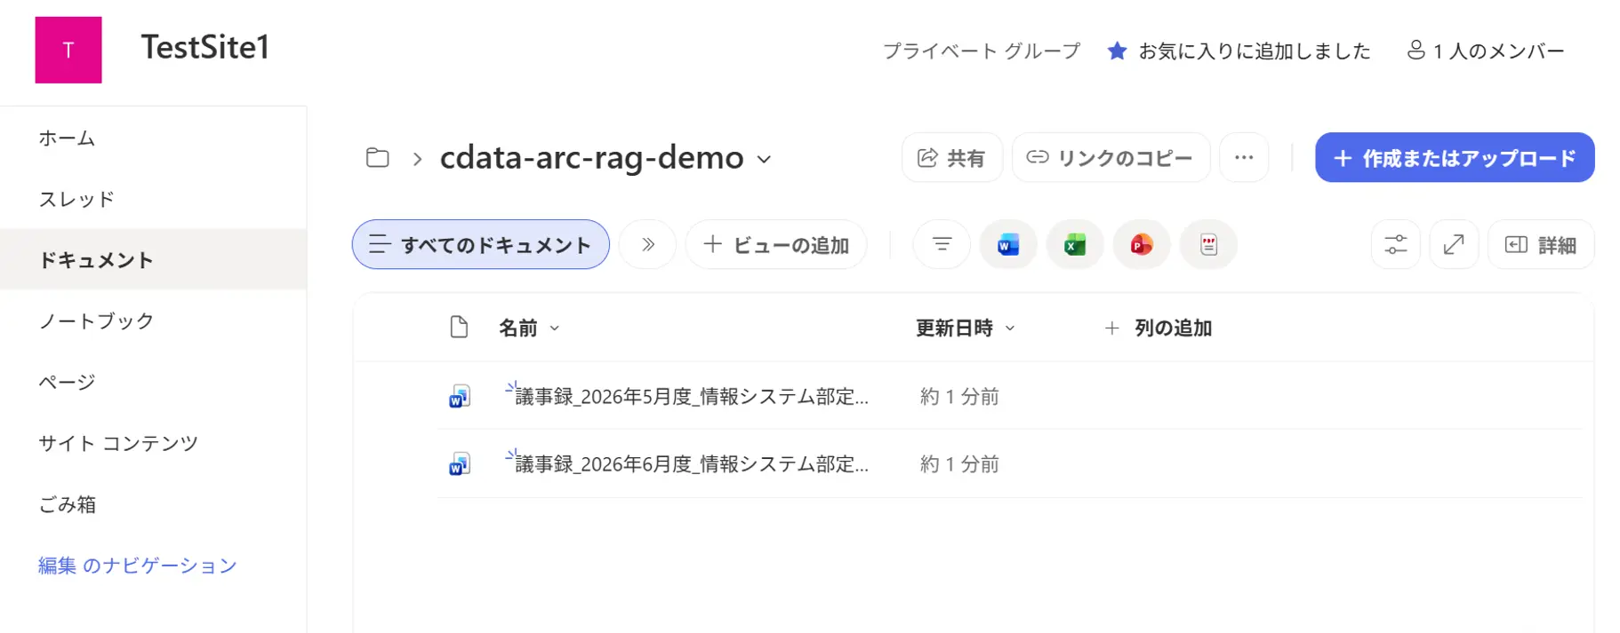The image size is (1620, 633).
Task: View the 1人のメンバー members list
Action: click(x=1486, y=51)
